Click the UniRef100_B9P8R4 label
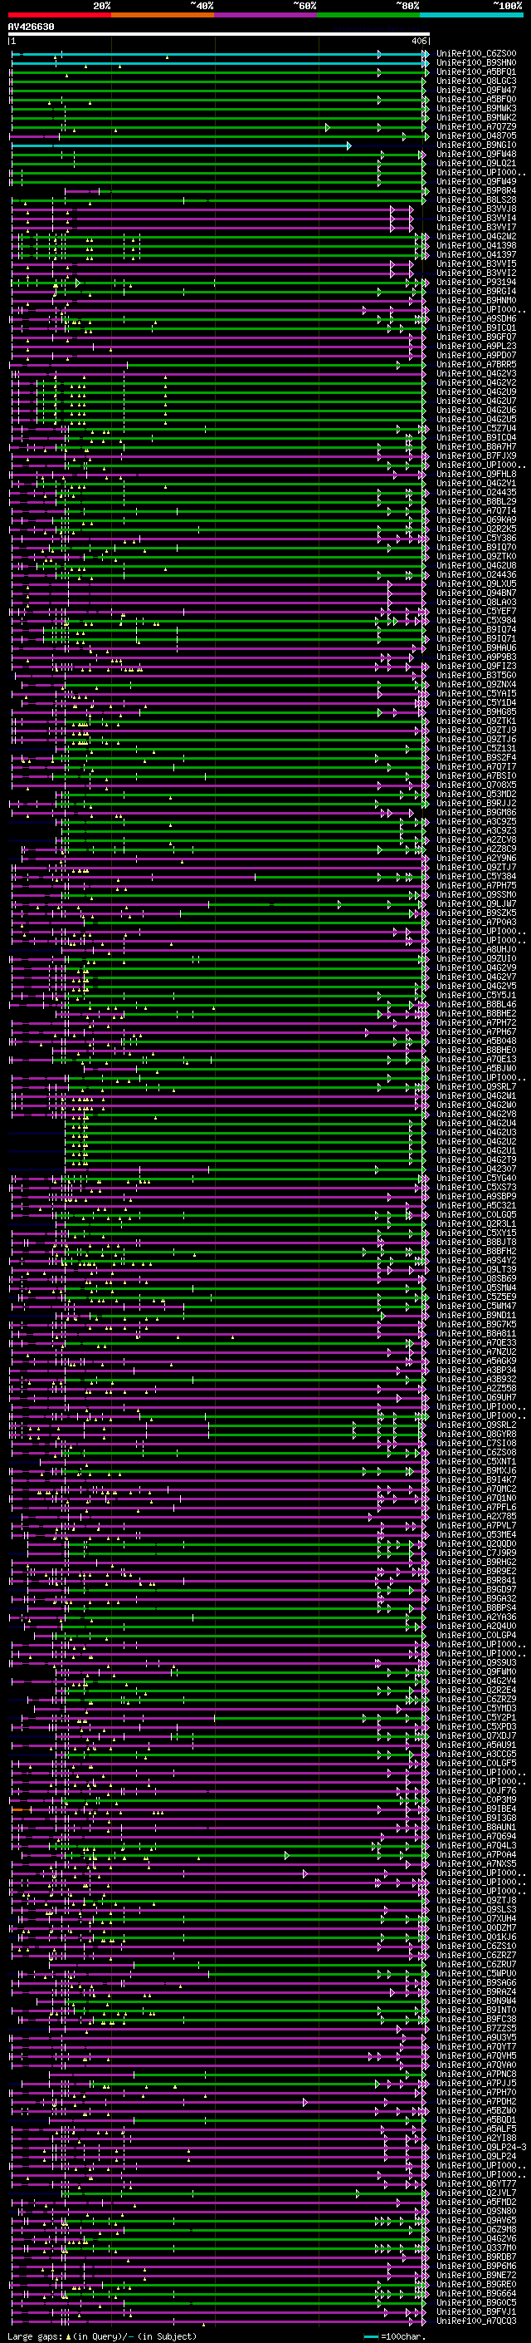Viewport: 531px width, 2343px height. pos(476,191)
